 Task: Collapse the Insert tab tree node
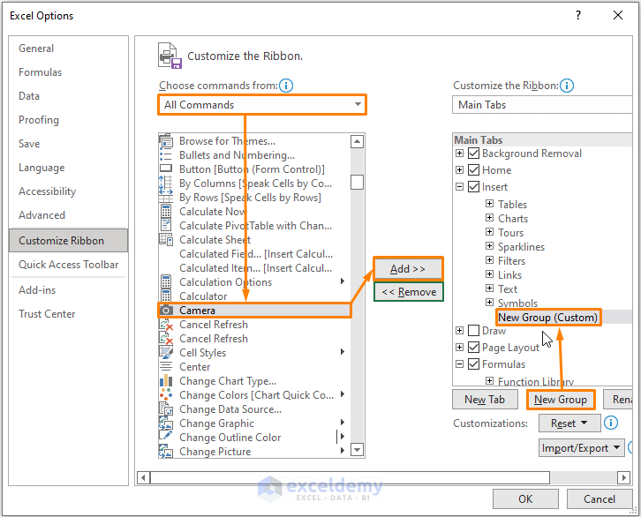[459, 187]
